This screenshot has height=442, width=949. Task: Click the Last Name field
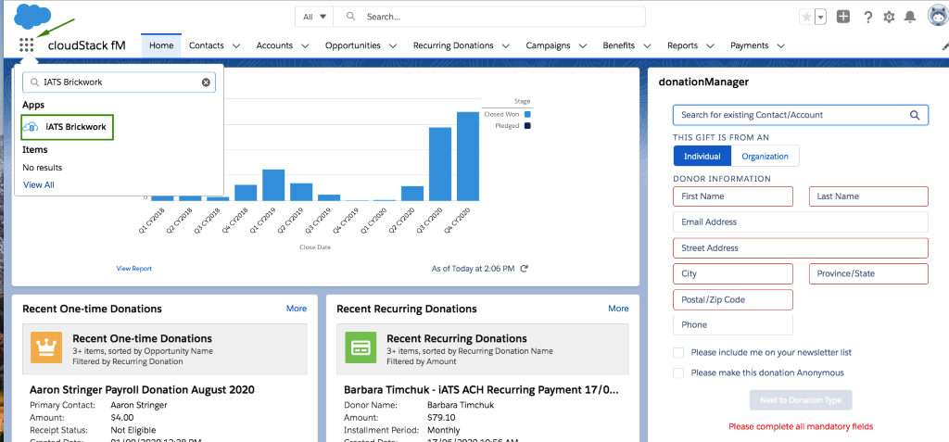[x=868, y=196]
